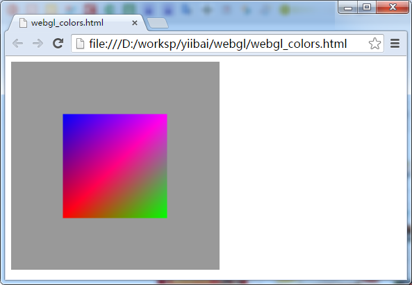Image resolution: width=412 pixels, height=285 pixels.
Task: Click the document favicon on the tab
Action: coord(23,23)
